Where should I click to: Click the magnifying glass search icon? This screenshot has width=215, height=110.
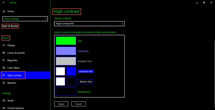click(45, 19)
